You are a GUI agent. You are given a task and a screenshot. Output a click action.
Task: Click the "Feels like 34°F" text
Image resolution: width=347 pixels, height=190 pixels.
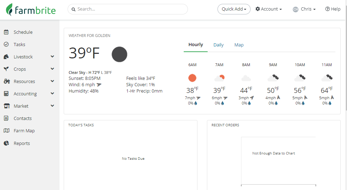pos(141,78)
